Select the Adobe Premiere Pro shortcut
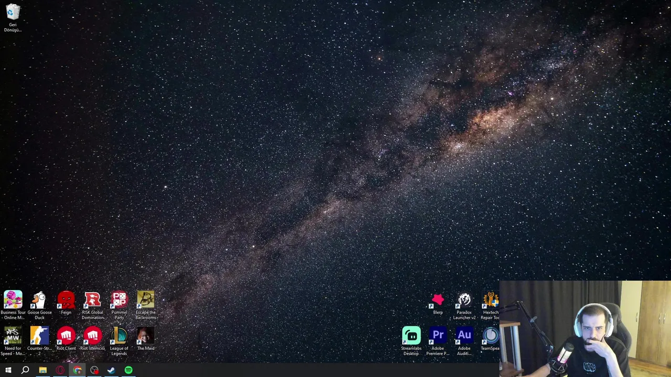The width and height of the screenshot is (671, 377). click(x=438, y=341)
